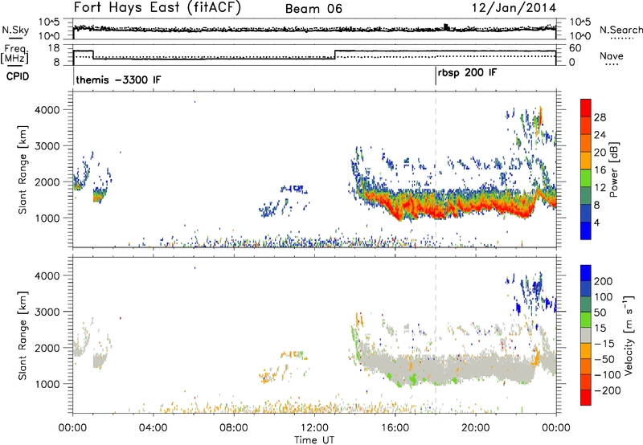Click the 'N.Search' legend label

tap(620, 30)
